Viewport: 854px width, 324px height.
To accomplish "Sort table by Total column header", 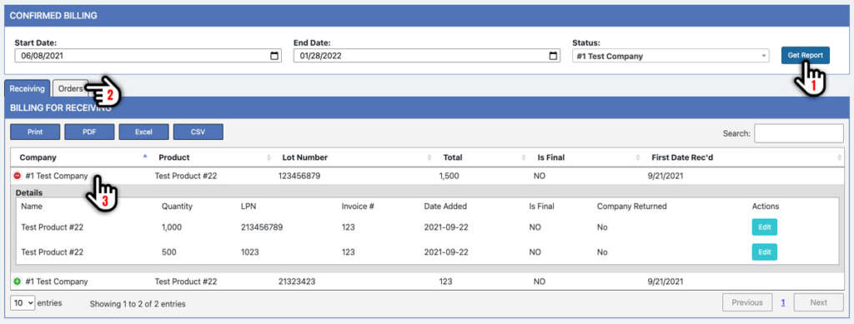I will pyautogui.click(x=481, y=157).
